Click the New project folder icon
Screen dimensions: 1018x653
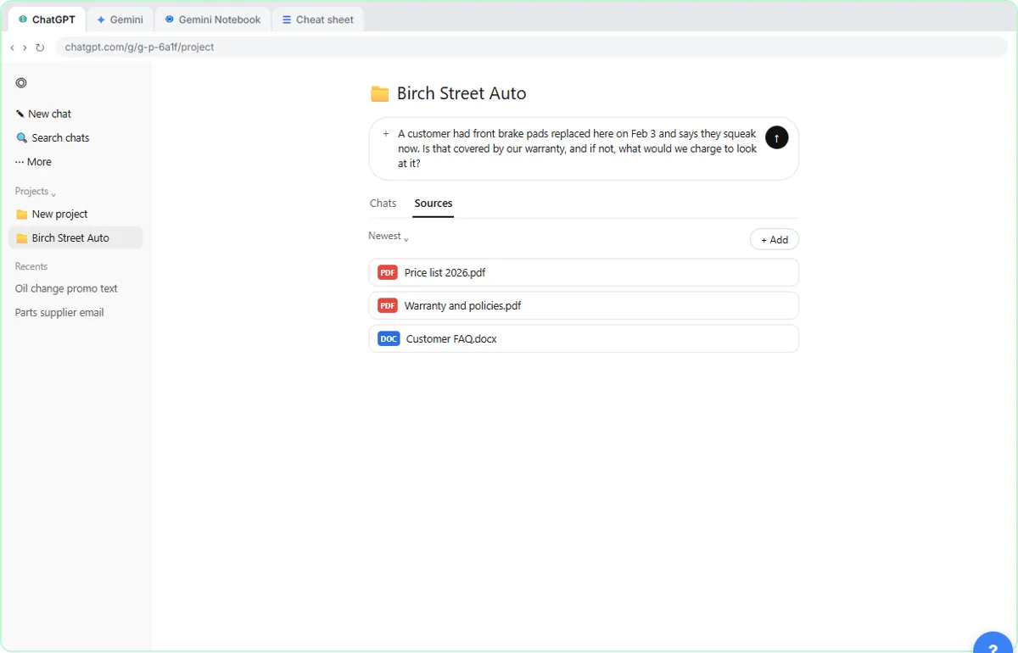[22, 215]
